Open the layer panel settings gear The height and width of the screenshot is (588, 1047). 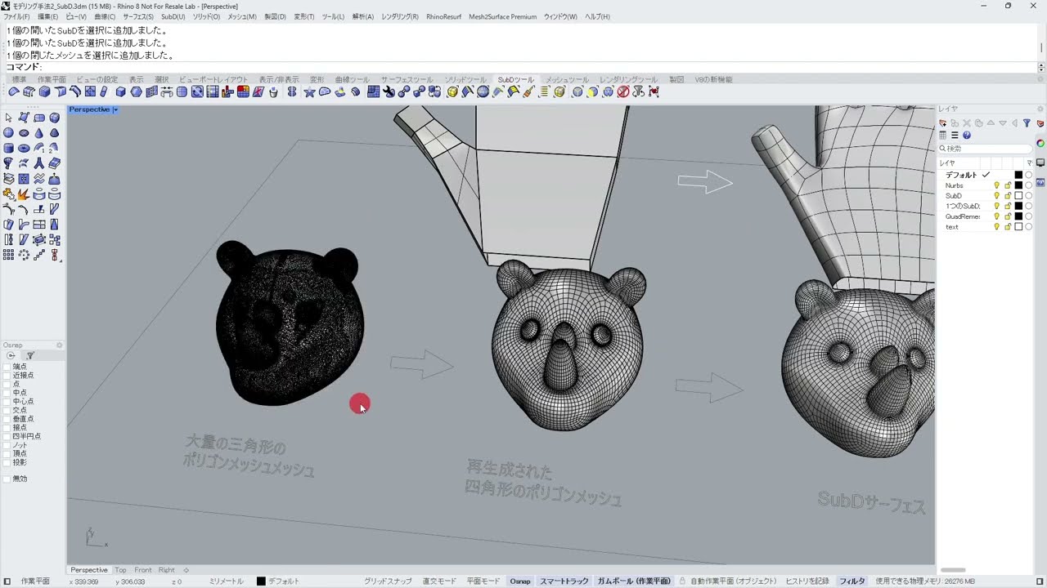1040,109
